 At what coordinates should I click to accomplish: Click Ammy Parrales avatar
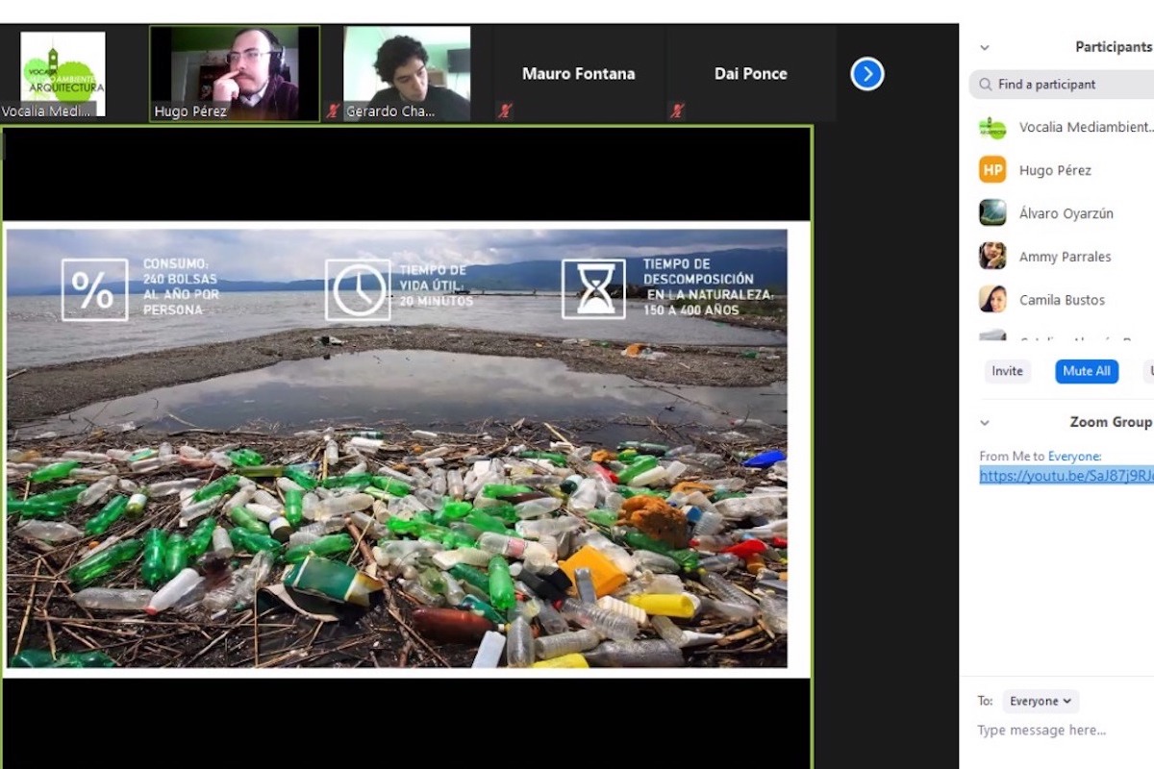point(992,257)
